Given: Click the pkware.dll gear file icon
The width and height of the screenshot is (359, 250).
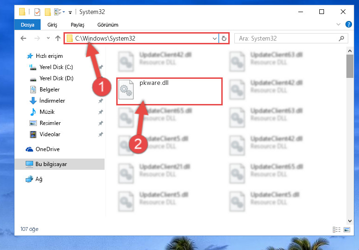Looking at the screenshot, I should click(126, 90).
